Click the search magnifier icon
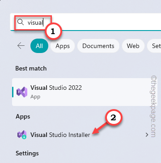161x163 pixels. (x=21, y=22)
